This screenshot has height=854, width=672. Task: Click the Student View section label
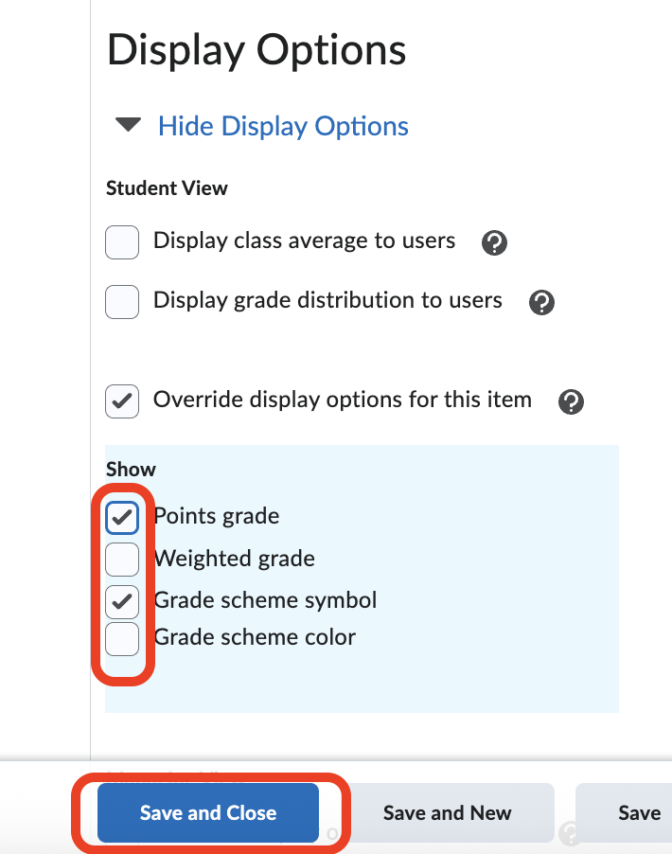pyautogui.click(x=167, y=187)
